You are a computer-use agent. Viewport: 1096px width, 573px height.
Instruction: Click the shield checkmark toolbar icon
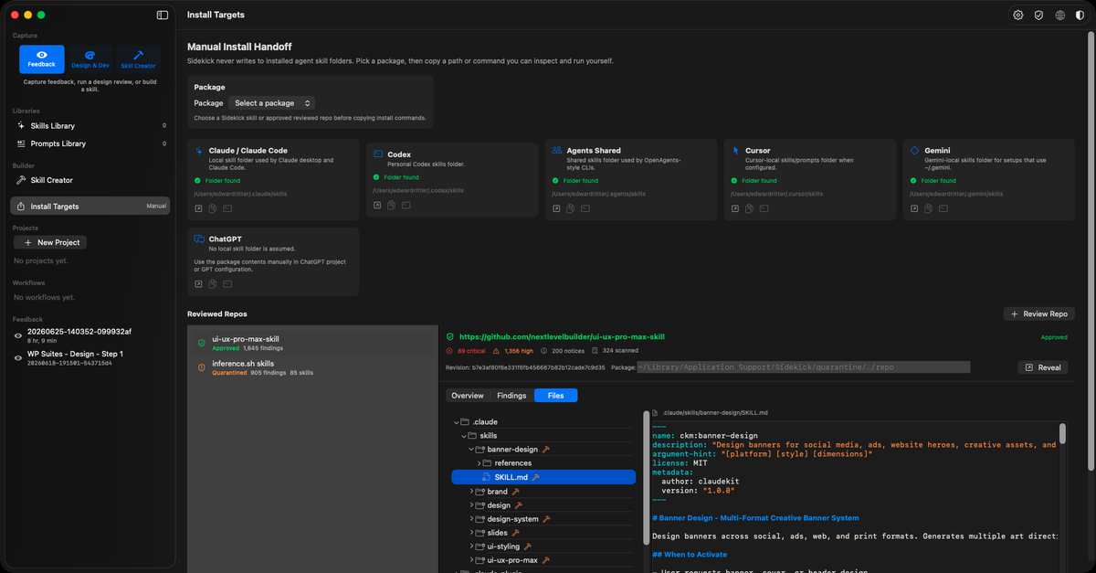point(1038,15)
